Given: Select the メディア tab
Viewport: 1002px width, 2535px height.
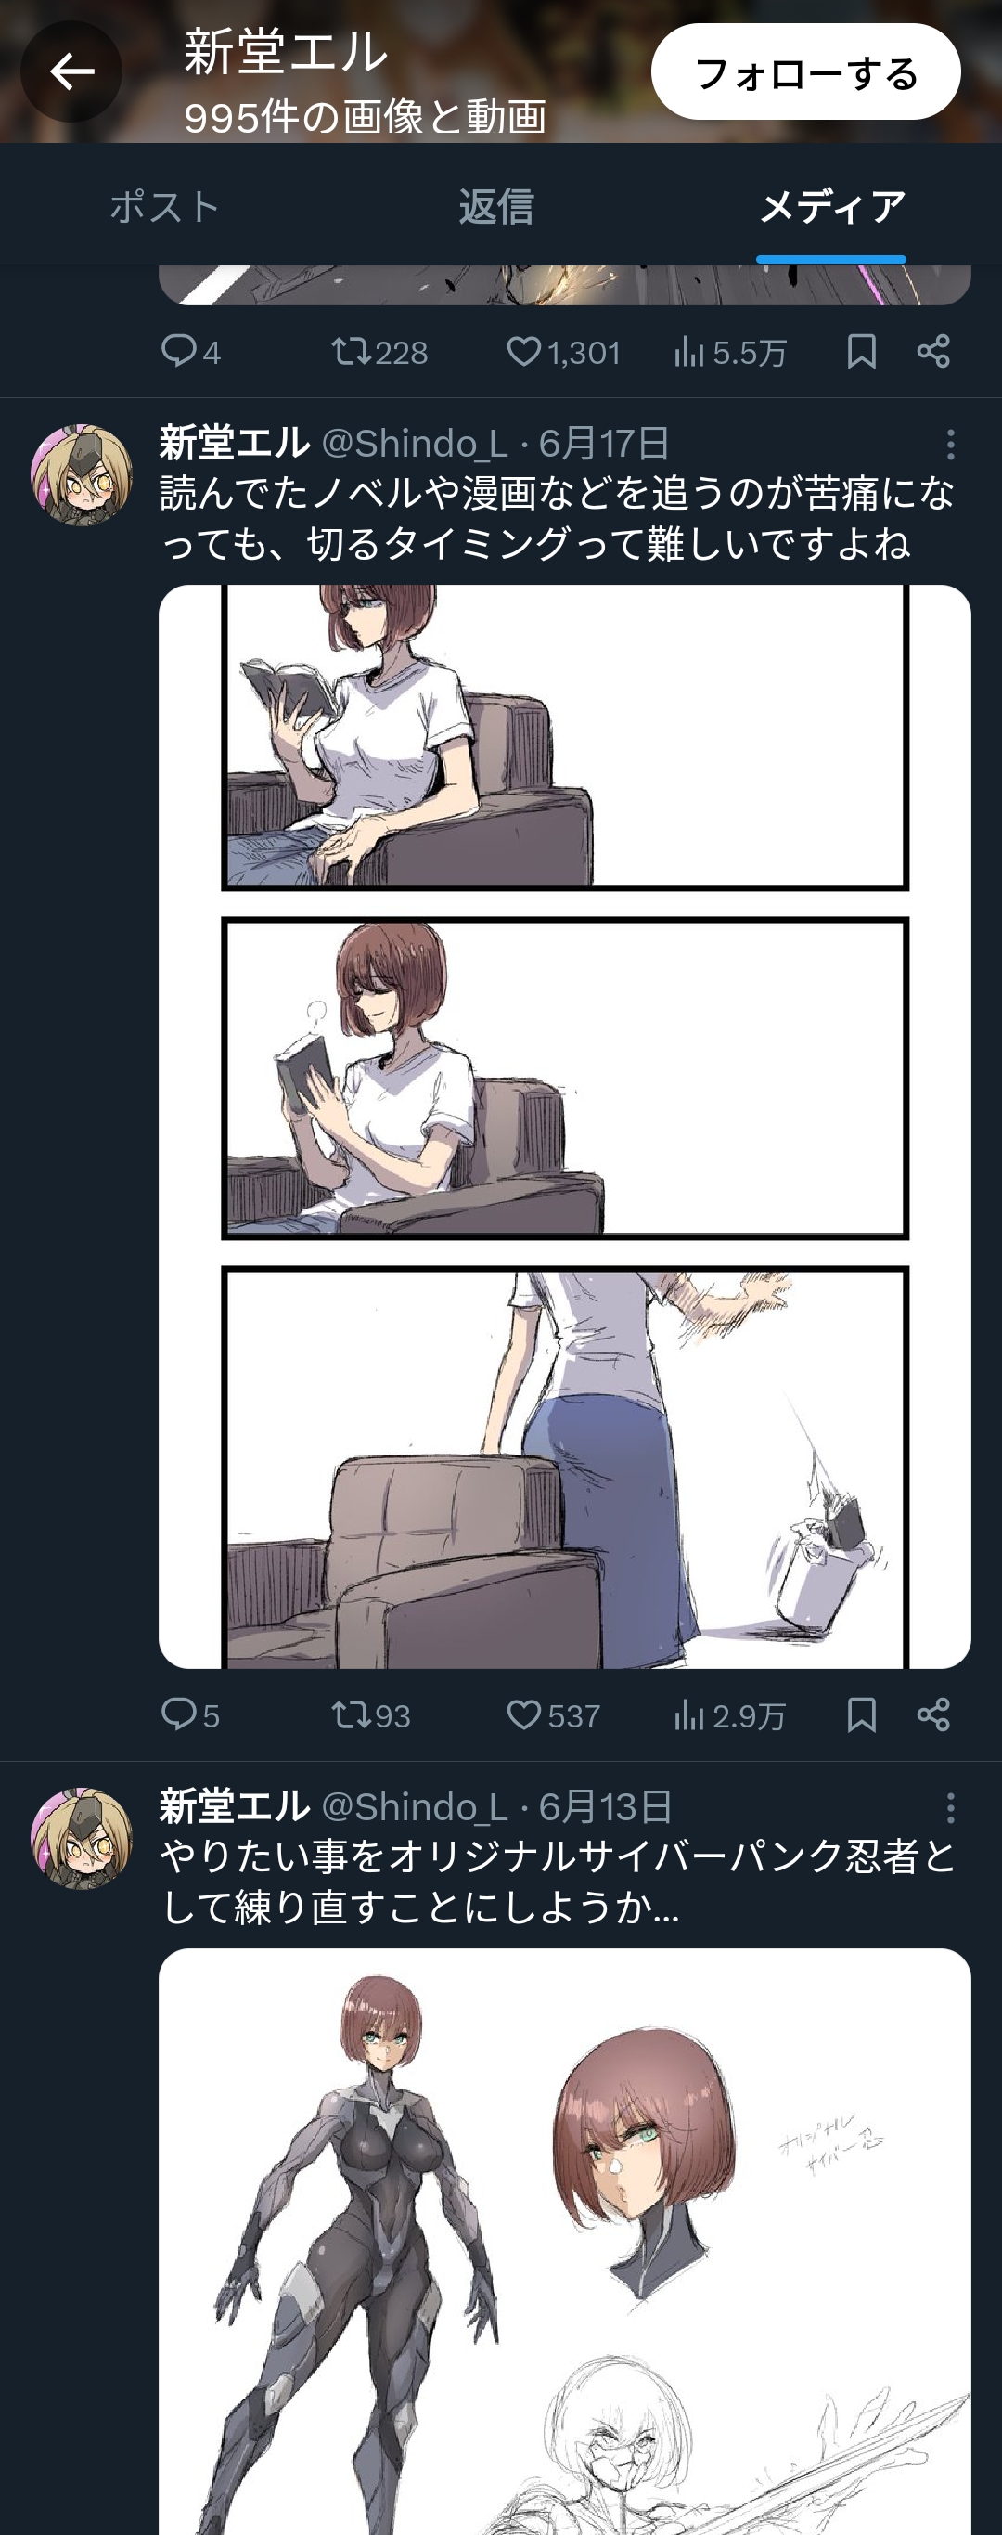Looking at the screenshot, I should point(832,207).
